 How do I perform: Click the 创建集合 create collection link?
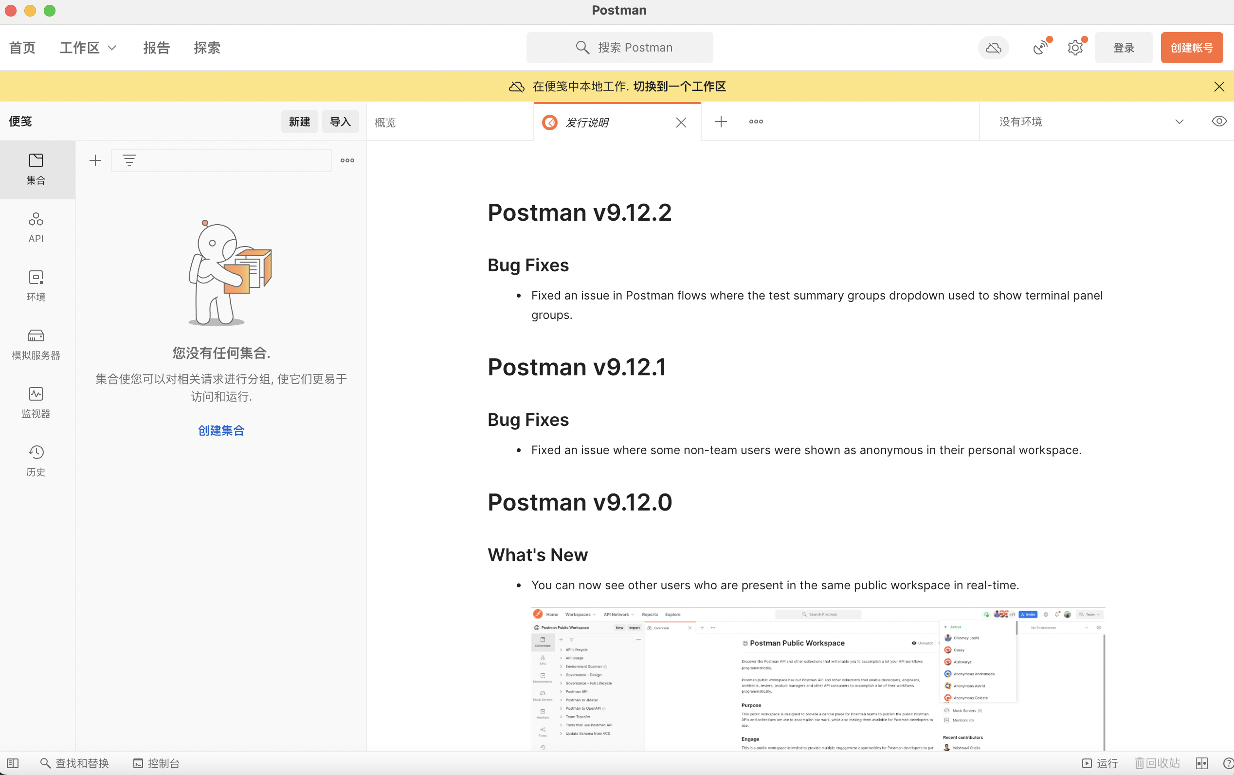coord(221,430)
